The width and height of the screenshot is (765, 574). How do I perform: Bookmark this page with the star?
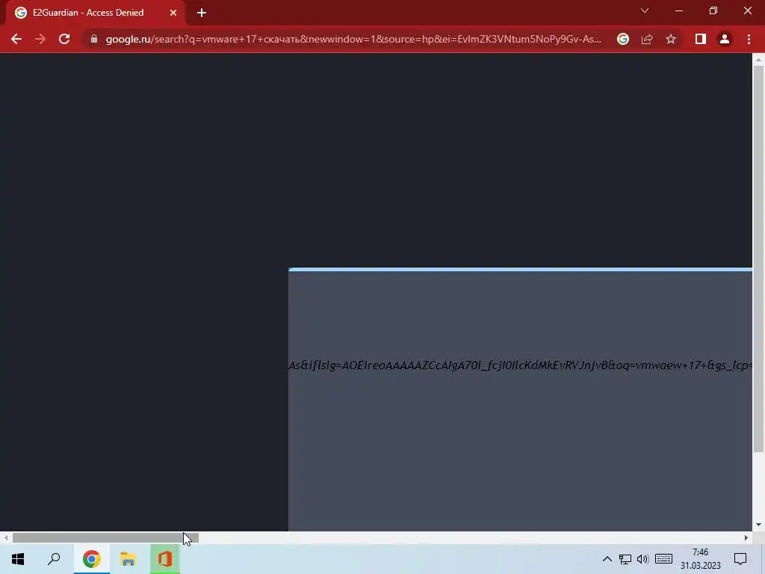coord(671,39)
